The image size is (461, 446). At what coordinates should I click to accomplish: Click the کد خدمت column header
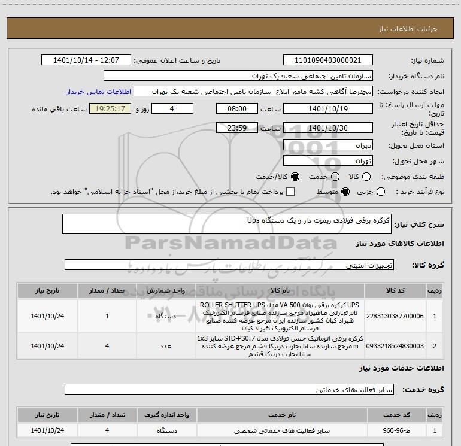(x=396, y=415)
